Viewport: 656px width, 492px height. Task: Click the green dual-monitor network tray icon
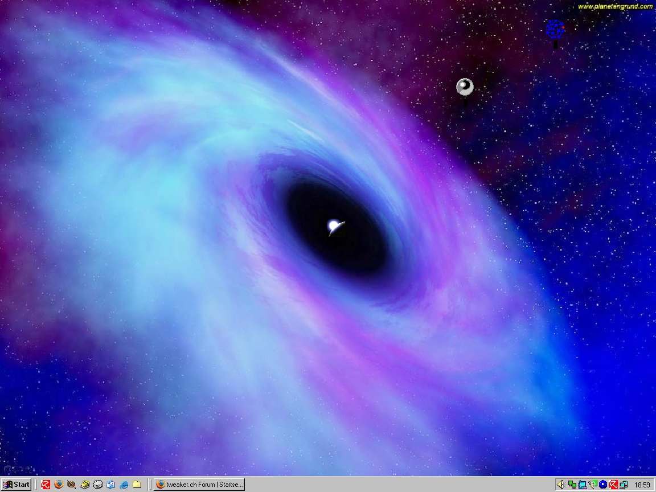572,485
